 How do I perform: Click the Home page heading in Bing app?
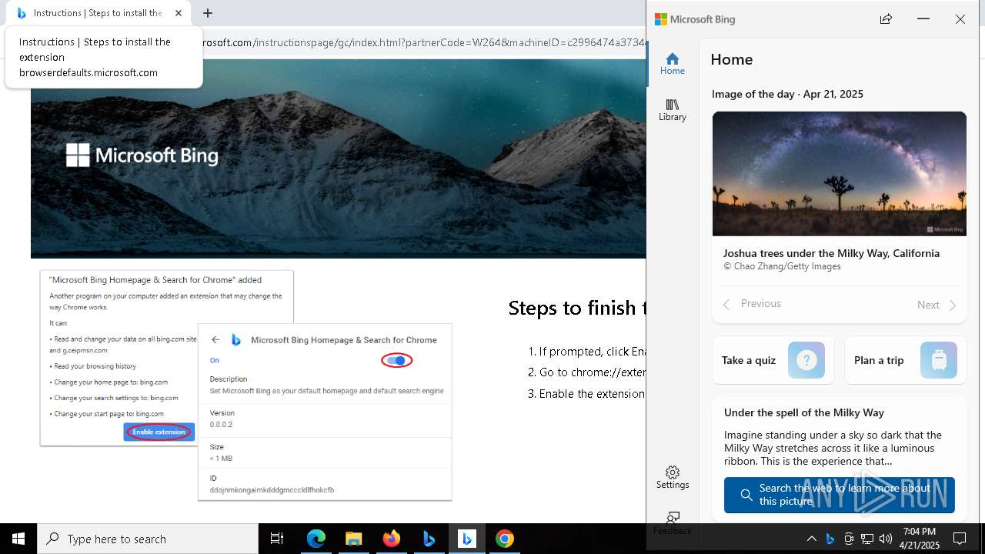[732, 59]
